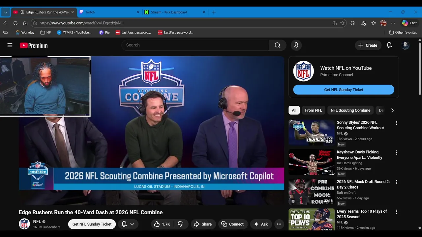This screenshot has height=237, width=422.
Task: Open first LastPass password bookmark
Action: [x=133, y=32]
